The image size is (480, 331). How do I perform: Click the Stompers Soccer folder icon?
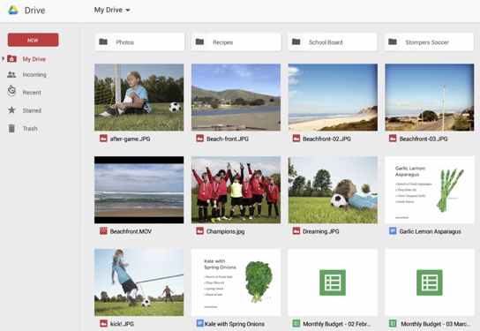coord(393,41)
